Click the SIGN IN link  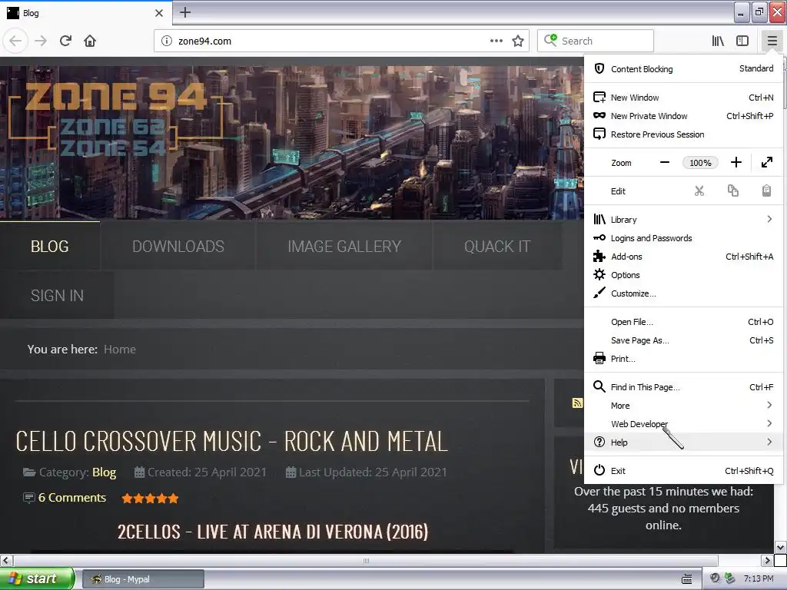[57, 296]
